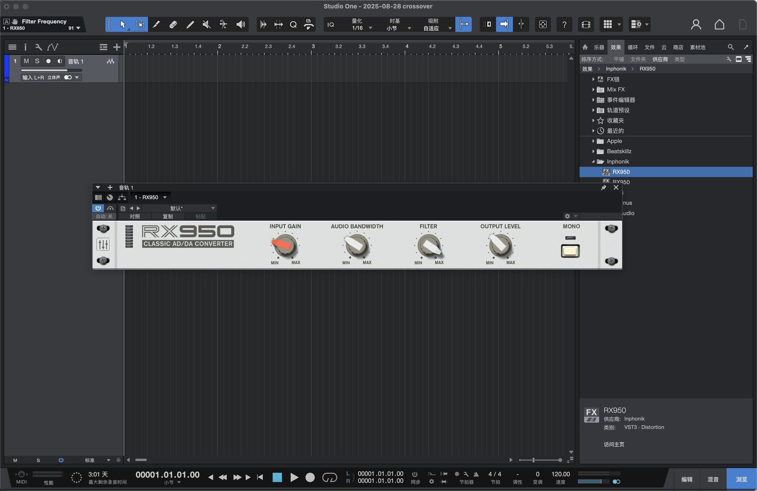The height and width of the screenshot is (491, 757).
Task: Open the user account icon
Action: pyautogui.click(x=696, y=24)
